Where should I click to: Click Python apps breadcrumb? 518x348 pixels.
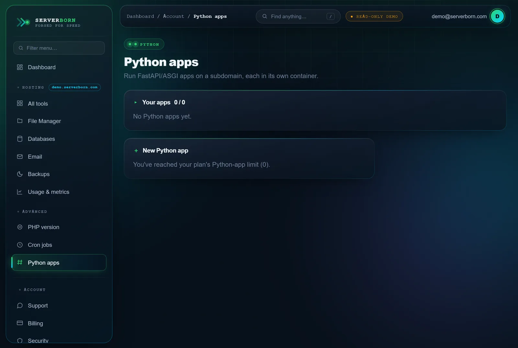tap(210, 16)
